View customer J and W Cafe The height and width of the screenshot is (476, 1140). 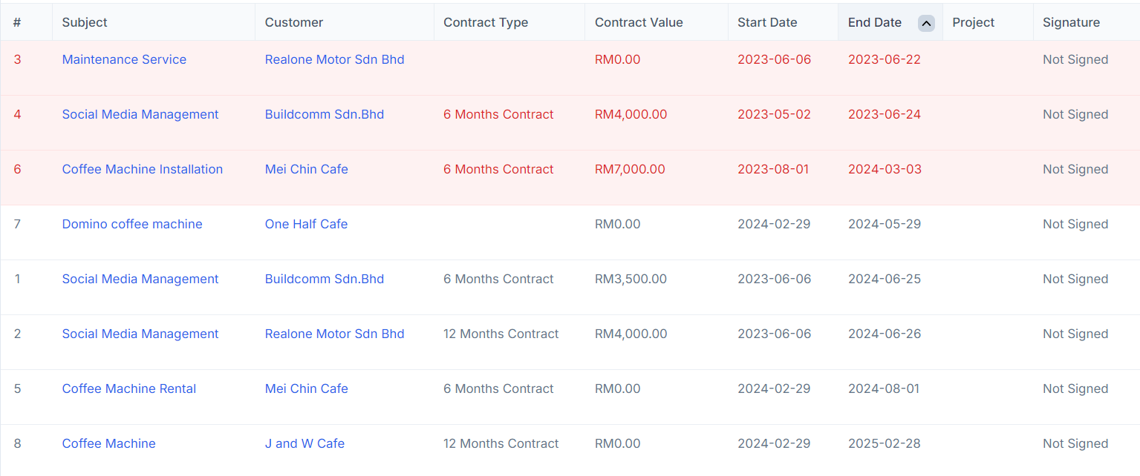pos(304,443)
